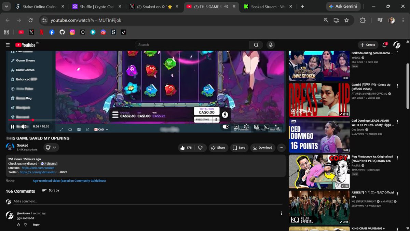
Task: Switch to the Soaked Stream Kick tab
Action: click(268, 6)
